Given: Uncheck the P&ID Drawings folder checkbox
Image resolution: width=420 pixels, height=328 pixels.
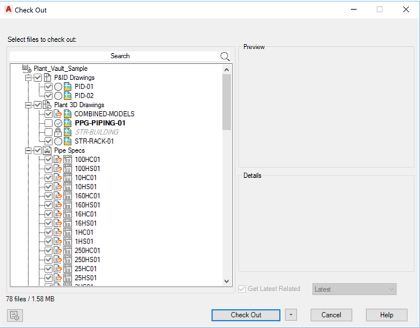Looking at the screenshot, I should [x=38, y=78].
